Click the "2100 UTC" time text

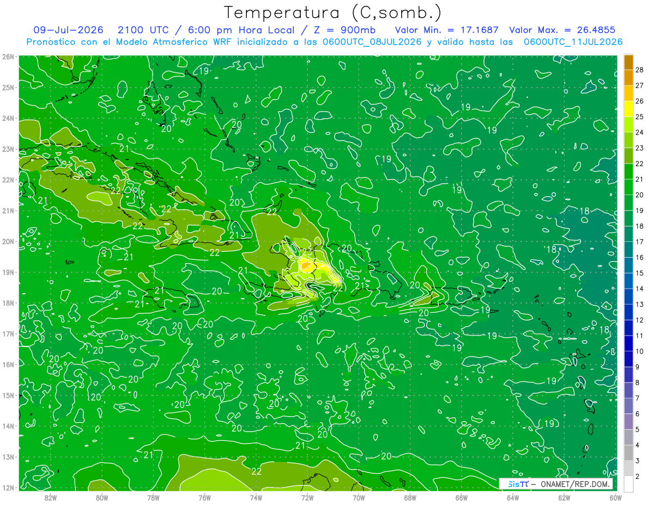(x=143, y=30)
